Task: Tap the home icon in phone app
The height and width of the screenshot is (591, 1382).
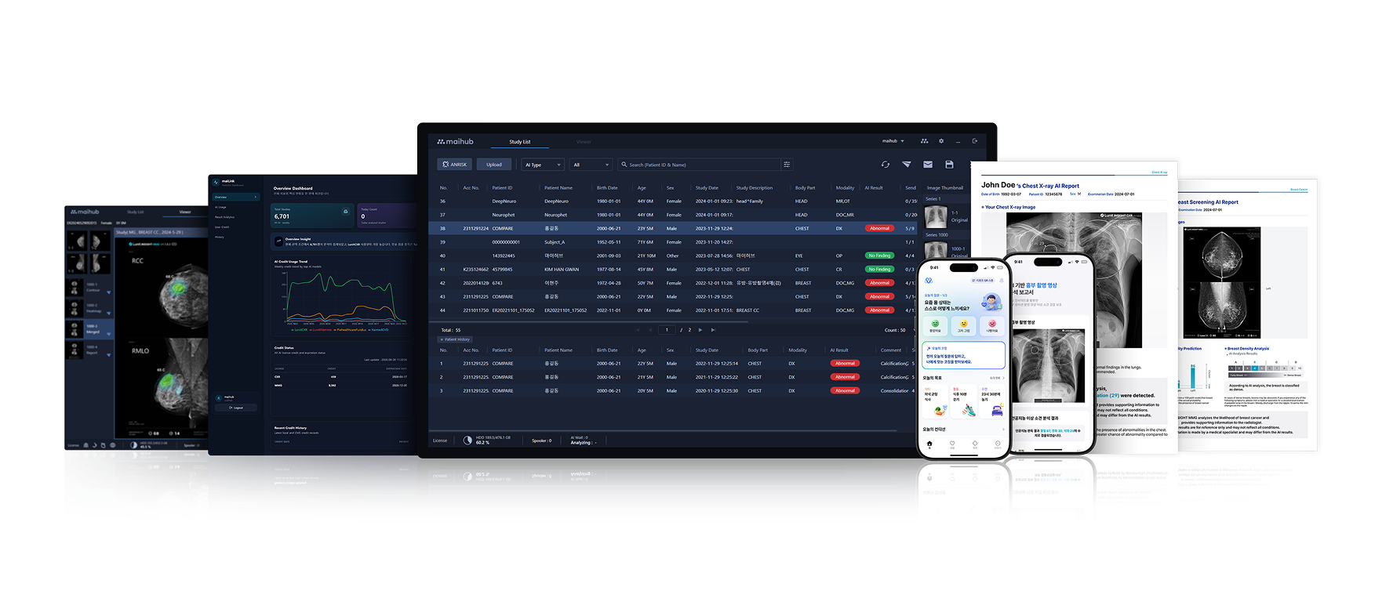Action: 929,444
